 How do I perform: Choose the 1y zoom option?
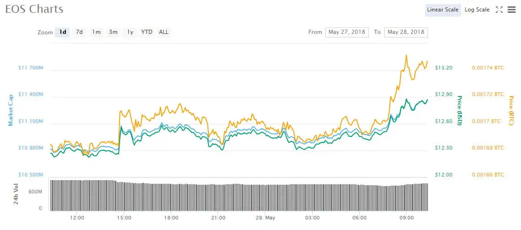point(130,32)
